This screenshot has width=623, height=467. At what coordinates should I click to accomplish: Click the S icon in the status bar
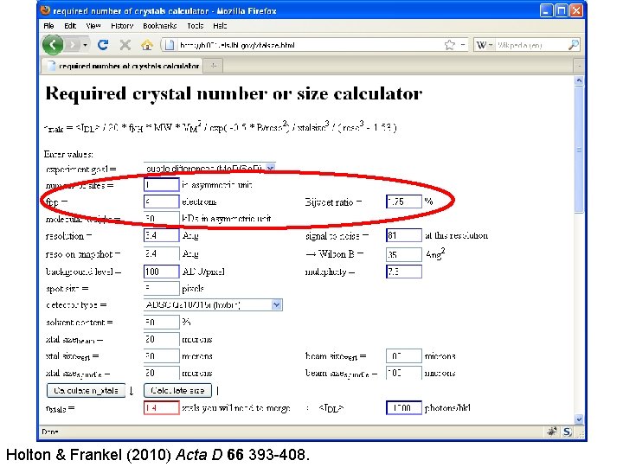tap(567, 432)
